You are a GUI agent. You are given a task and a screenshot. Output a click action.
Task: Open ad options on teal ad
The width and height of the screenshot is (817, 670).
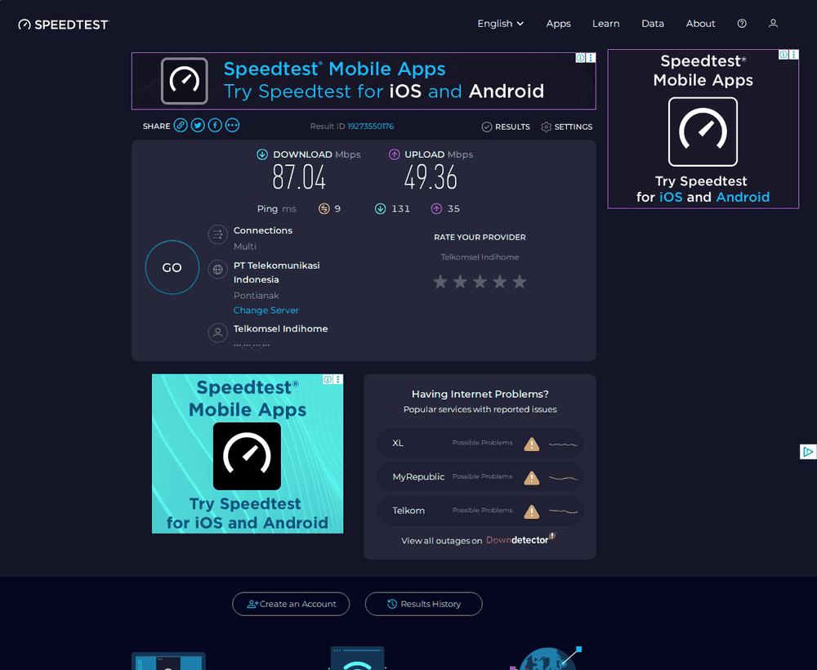point(338,379)
